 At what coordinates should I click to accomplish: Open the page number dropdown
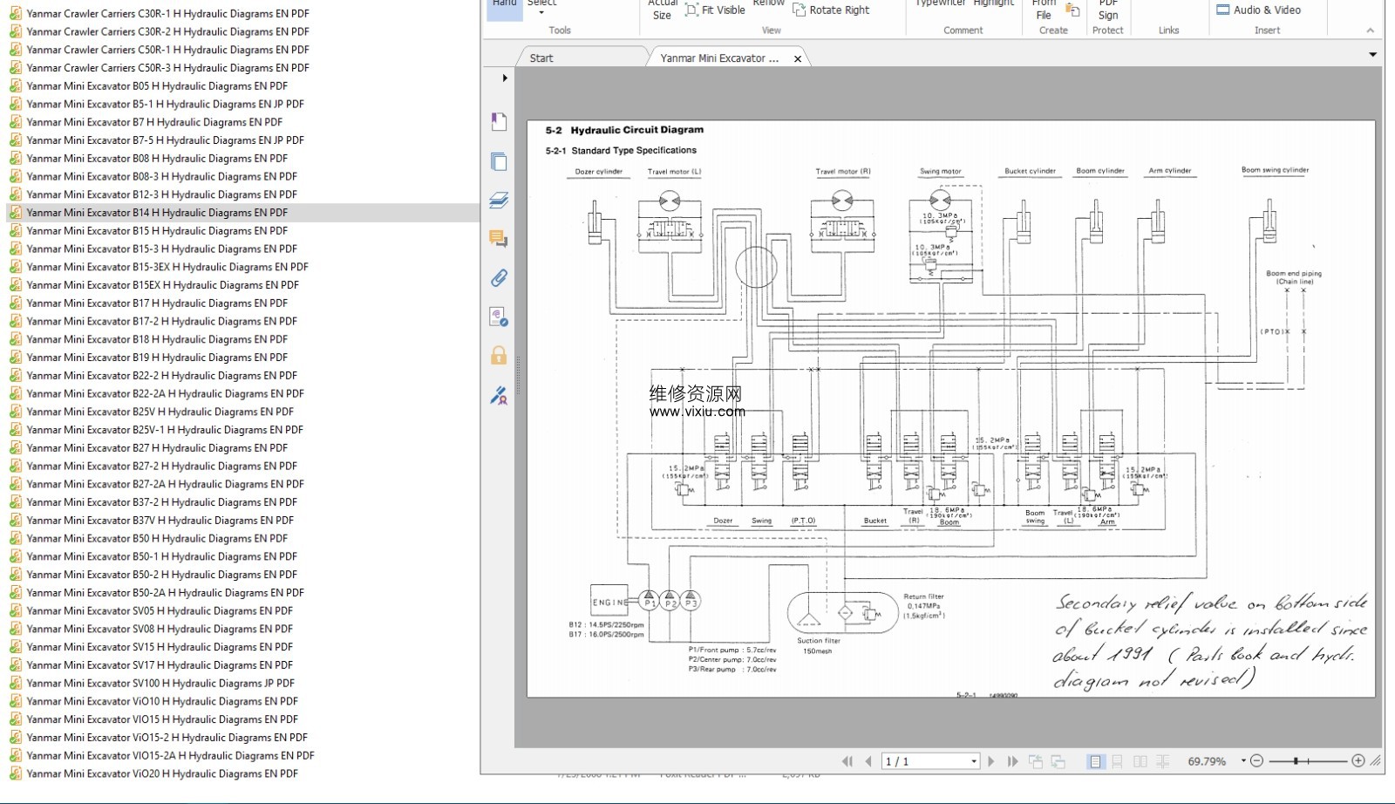[x=974, y=761]
